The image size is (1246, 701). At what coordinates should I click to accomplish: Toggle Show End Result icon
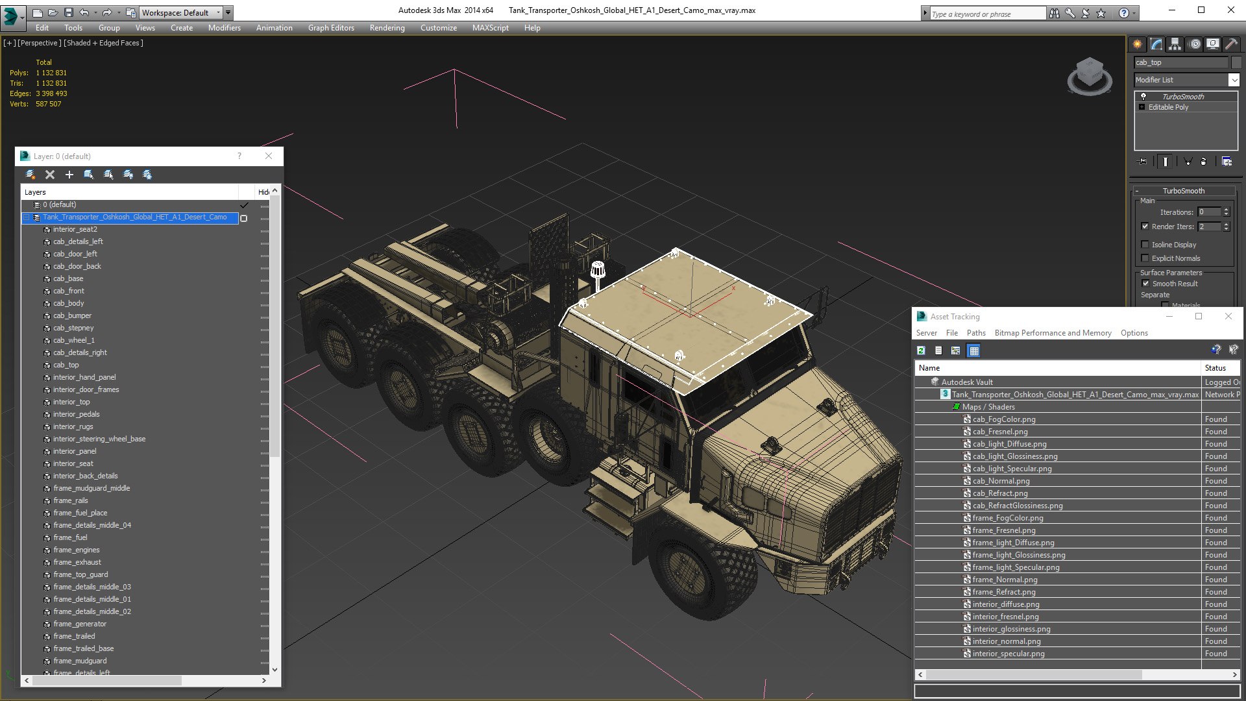click(x=1166, y=162)
